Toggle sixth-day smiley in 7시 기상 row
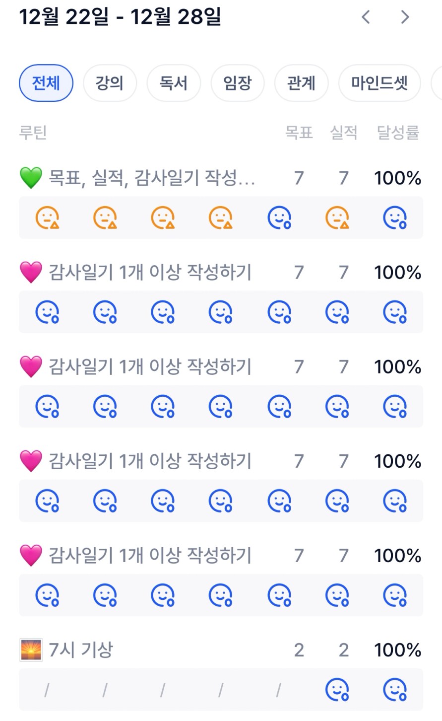The image size is (442, 721). pos(337,690)
